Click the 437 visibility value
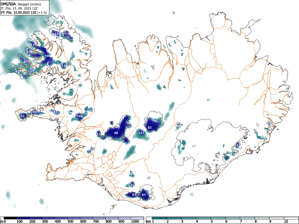The image size is (299, 224). pyautogui.click(x=18, y=71)
